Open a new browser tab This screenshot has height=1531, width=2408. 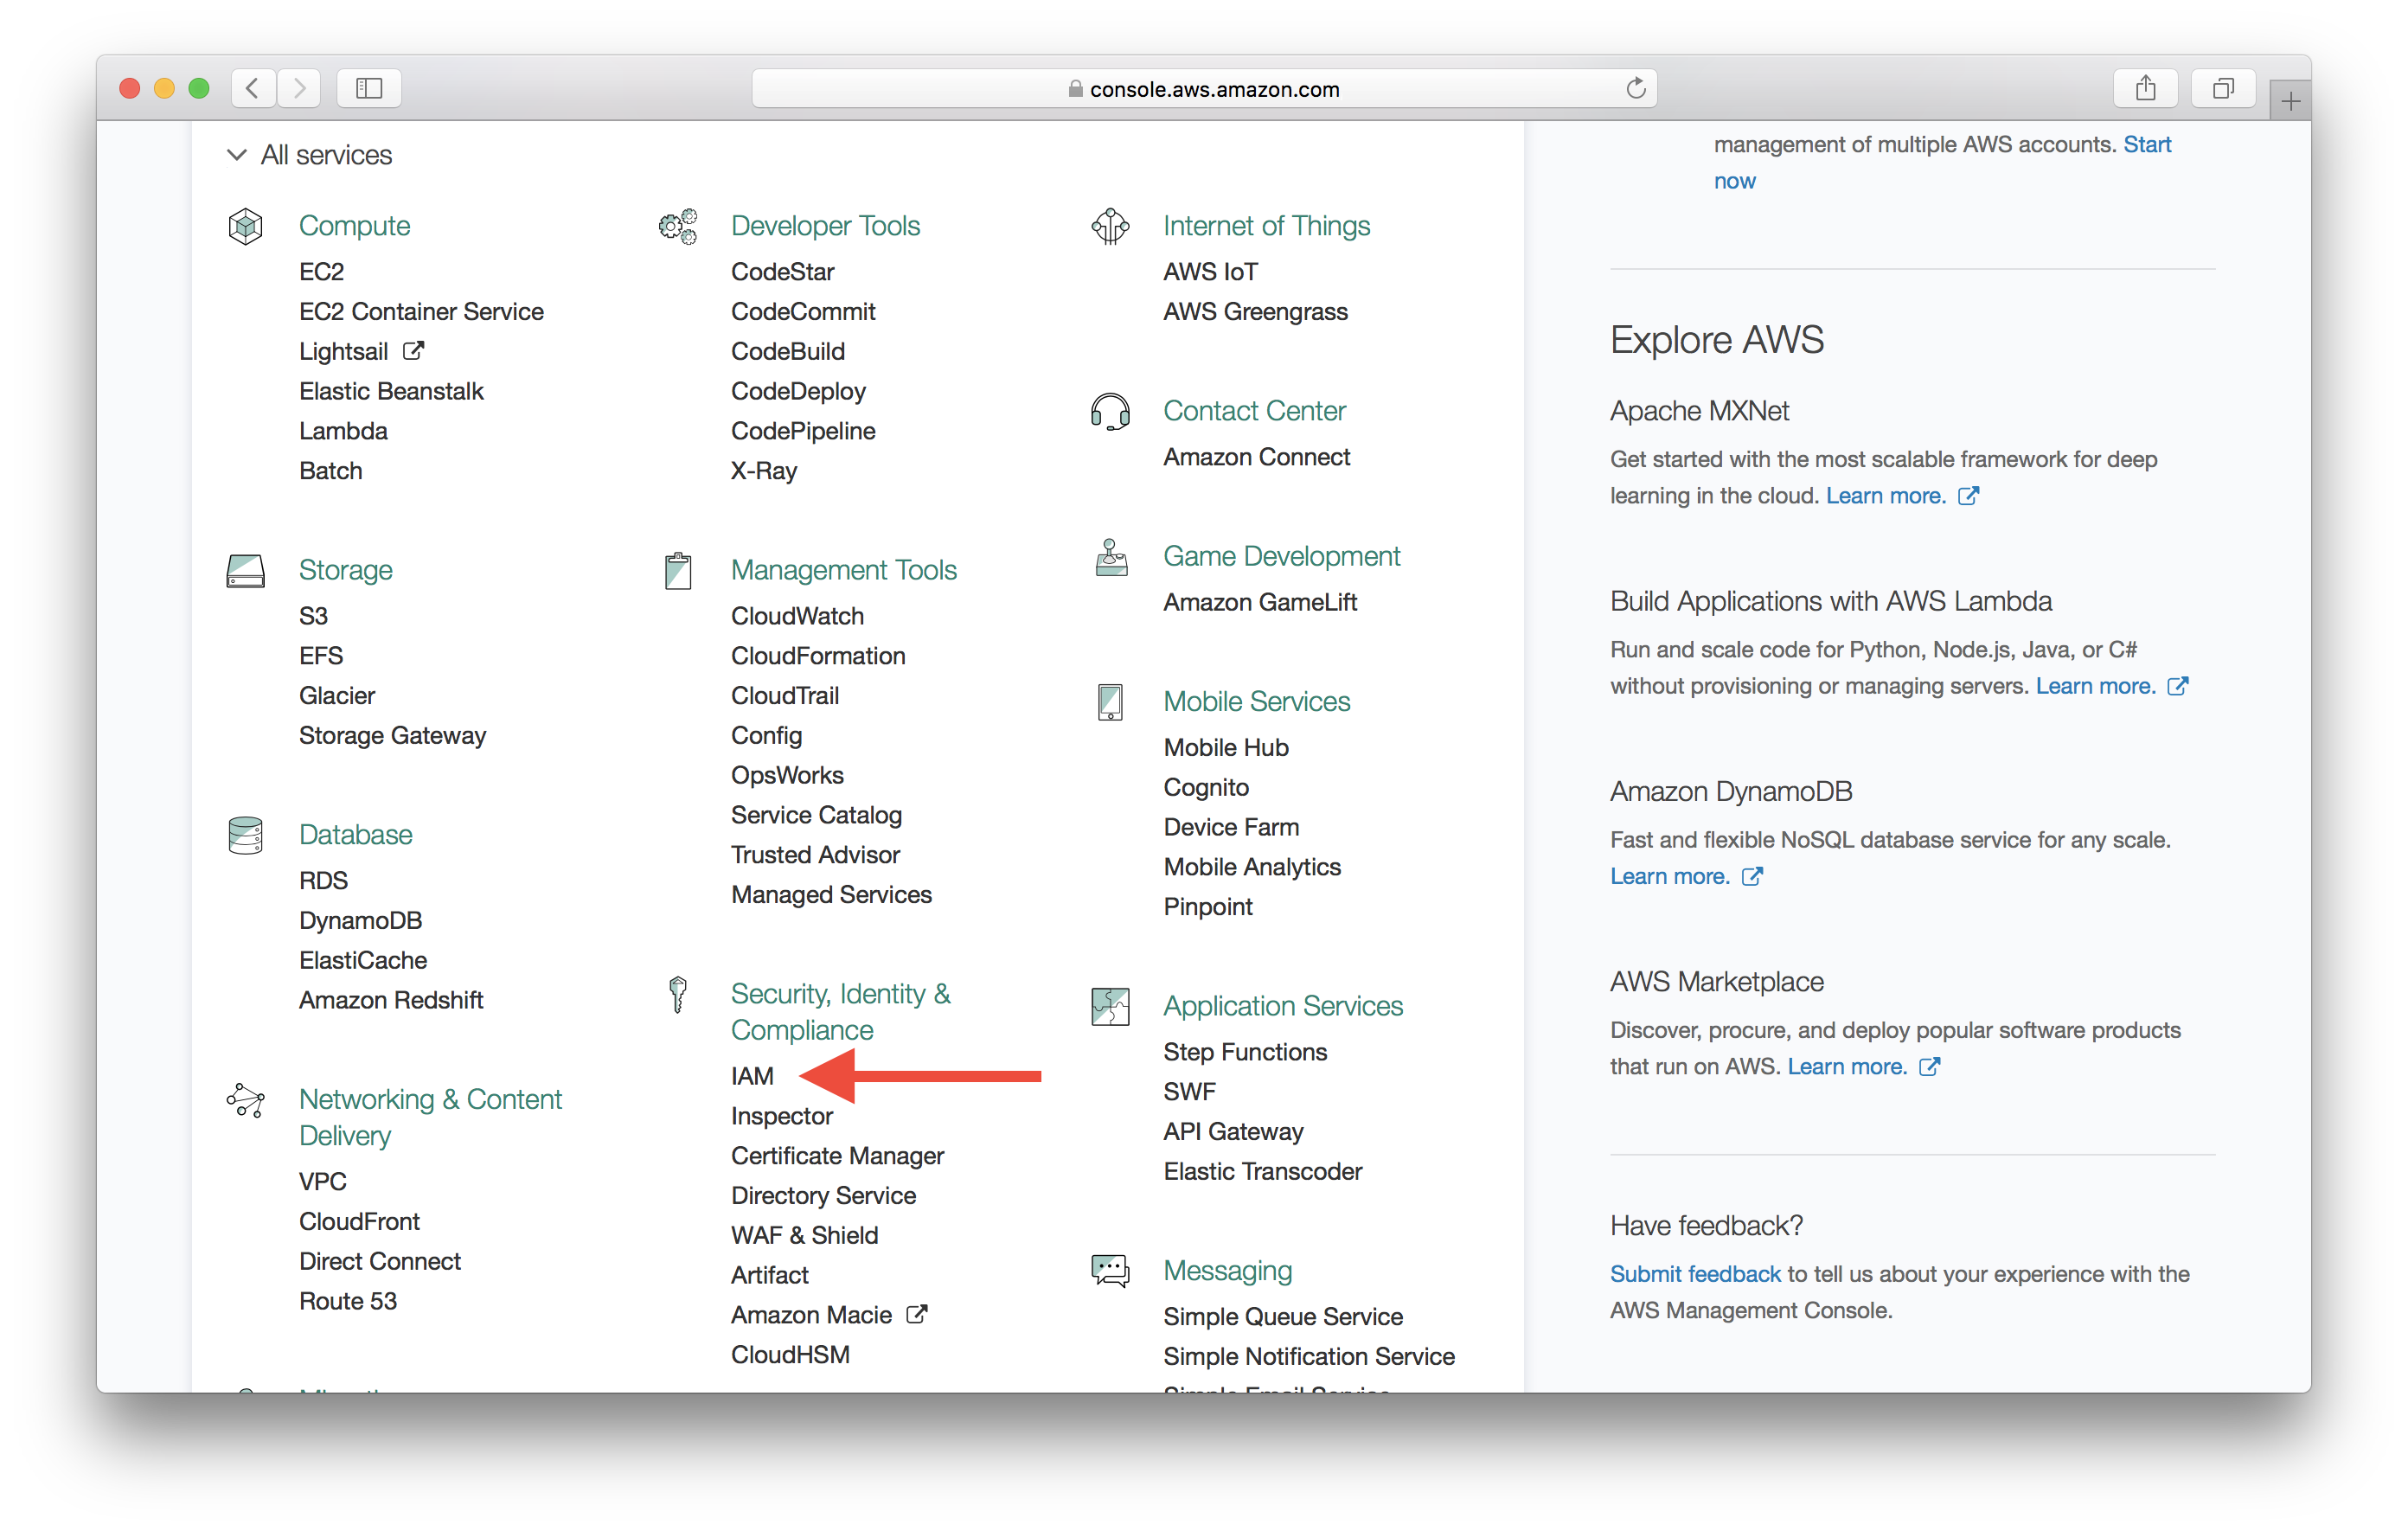(2290, 101)
